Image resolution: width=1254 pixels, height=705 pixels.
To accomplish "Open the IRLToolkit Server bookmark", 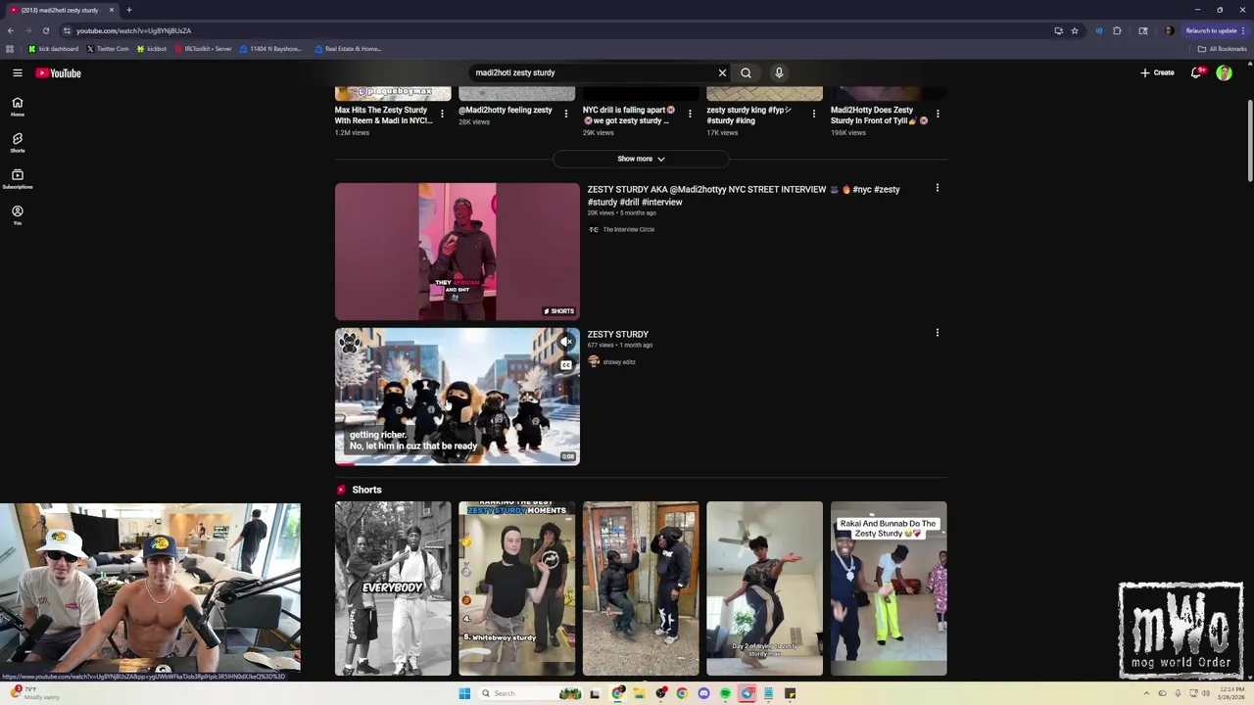I will [x=203, y=49].
